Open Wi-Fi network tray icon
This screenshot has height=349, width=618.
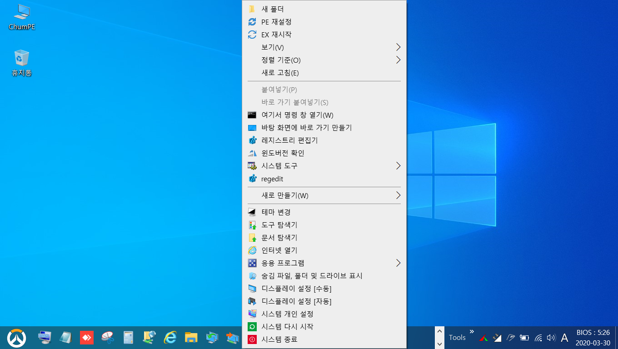[x=538, y=338]
